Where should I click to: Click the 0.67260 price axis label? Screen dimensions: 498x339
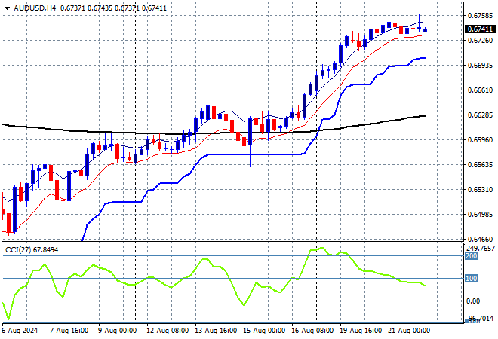pos(481,40)
